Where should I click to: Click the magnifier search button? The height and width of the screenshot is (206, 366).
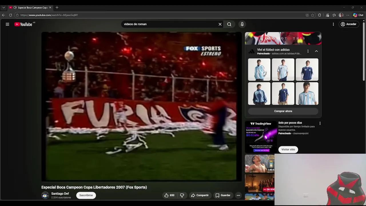(229, 24)
